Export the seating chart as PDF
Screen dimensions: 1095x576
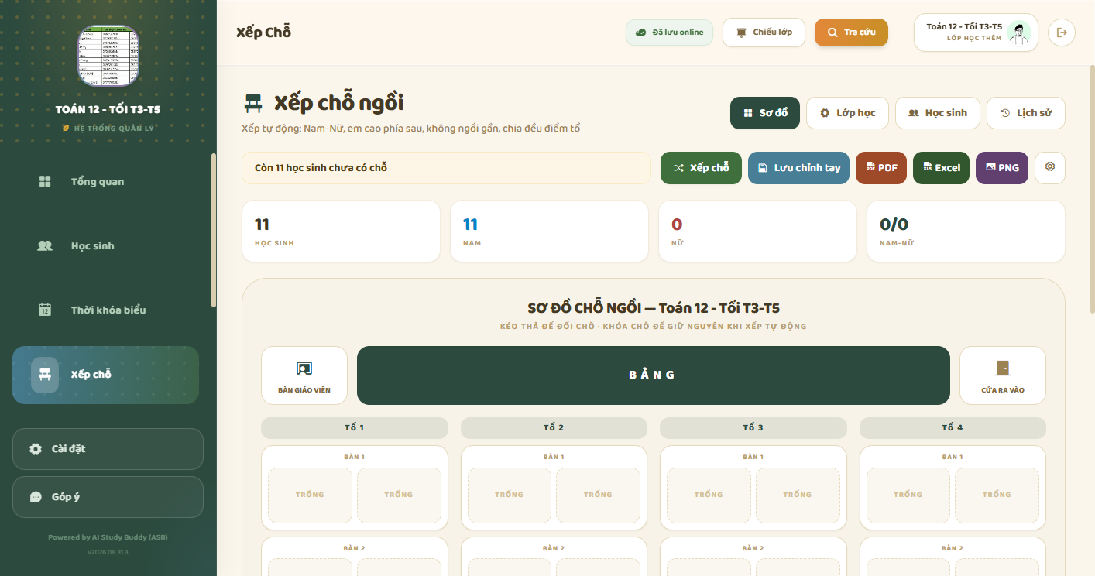881,168
